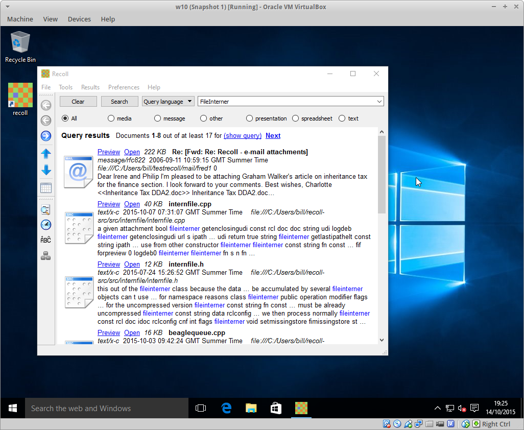The image size is (524, 430).
Task: Open the show query link
Action: tap(243, 136)
